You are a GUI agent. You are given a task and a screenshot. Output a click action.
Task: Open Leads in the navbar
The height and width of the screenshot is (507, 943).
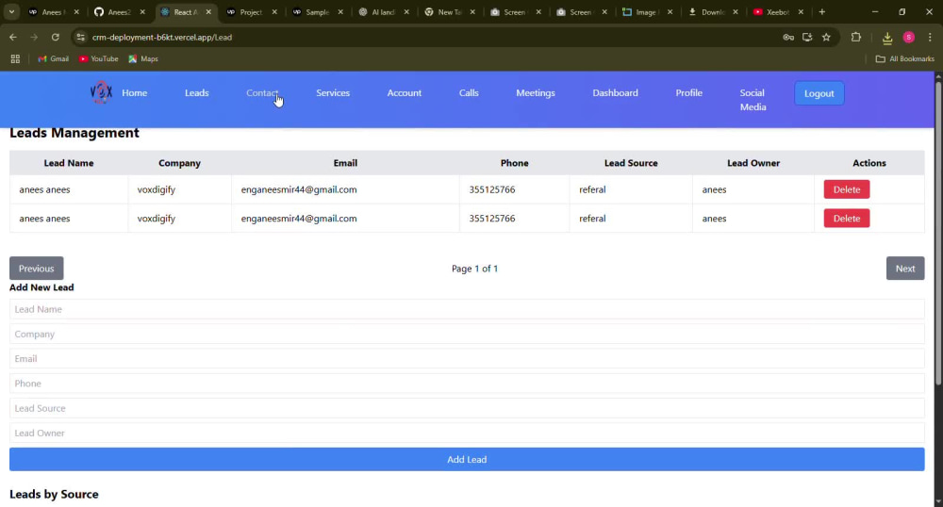pos(197,93)
